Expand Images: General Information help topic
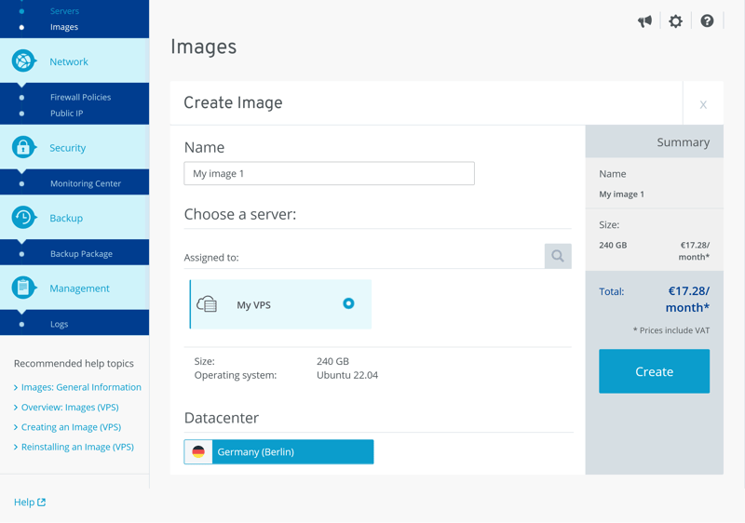Image resolution: width=745 pixels, height=523 pixels. pos(81,387)
